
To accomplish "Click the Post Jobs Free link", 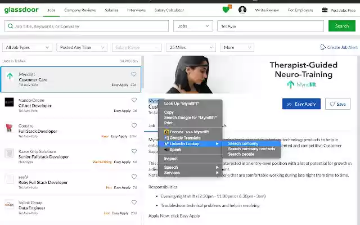I will click(x=343, y=10).
